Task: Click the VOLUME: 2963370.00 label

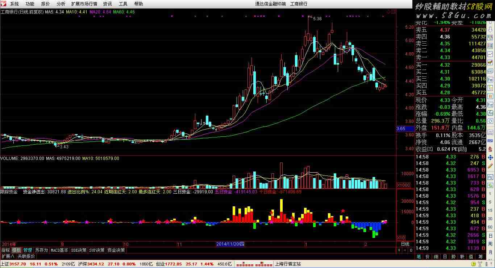Action: (x=22, y=158)
